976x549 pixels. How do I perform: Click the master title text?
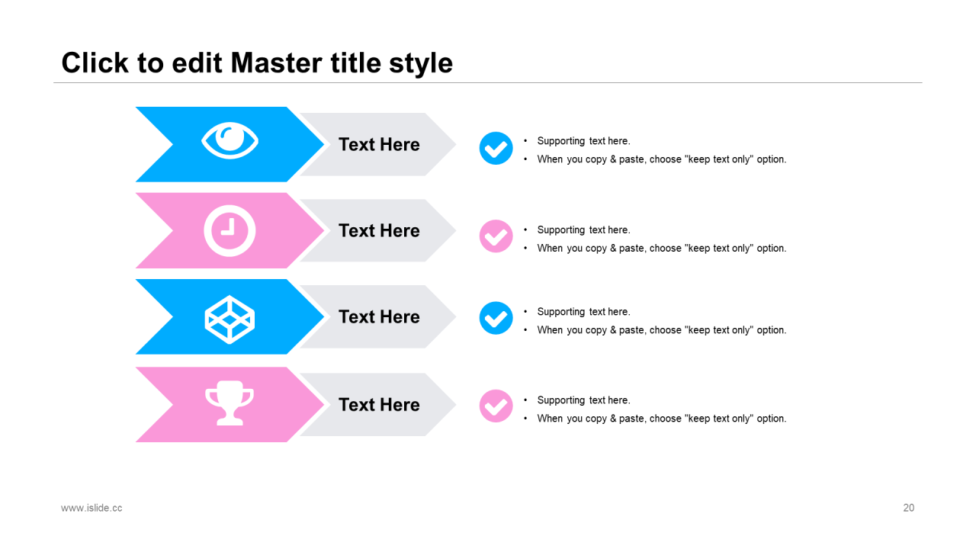click(257, 63)
